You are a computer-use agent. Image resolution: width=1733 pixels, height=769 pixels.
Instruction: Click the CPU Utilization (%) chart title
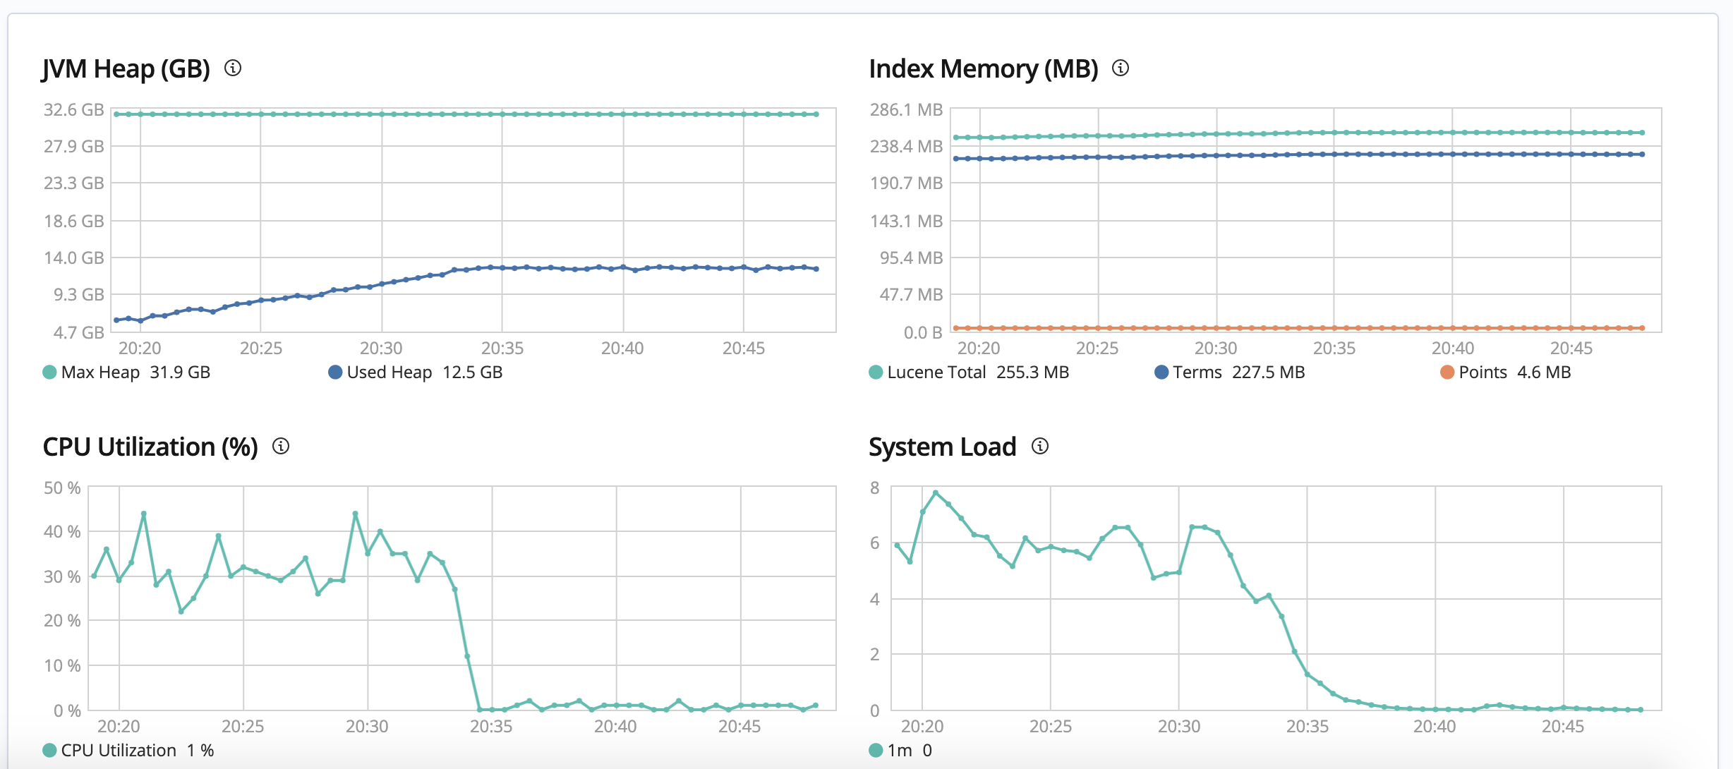pyautogui.click(x=150, y=447)
